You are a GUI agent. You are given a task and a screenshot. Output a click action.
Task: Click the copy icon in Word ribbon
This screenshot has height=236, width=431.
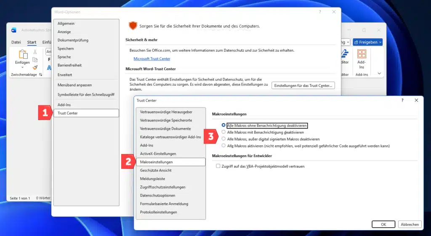pos(35,60)
